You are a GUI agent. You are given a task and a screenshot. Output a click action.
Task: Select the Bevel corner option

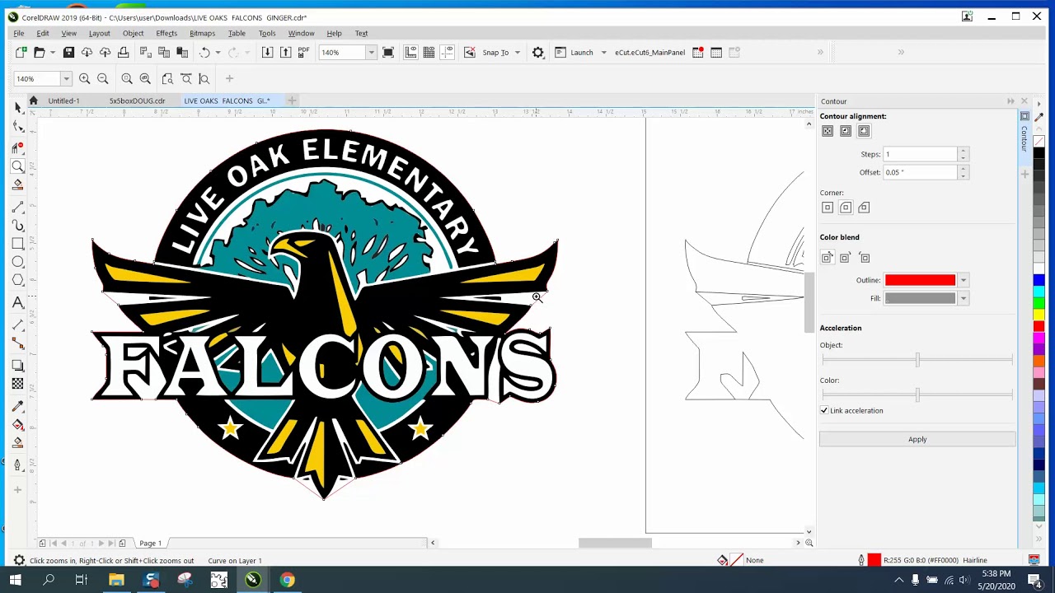864,208
